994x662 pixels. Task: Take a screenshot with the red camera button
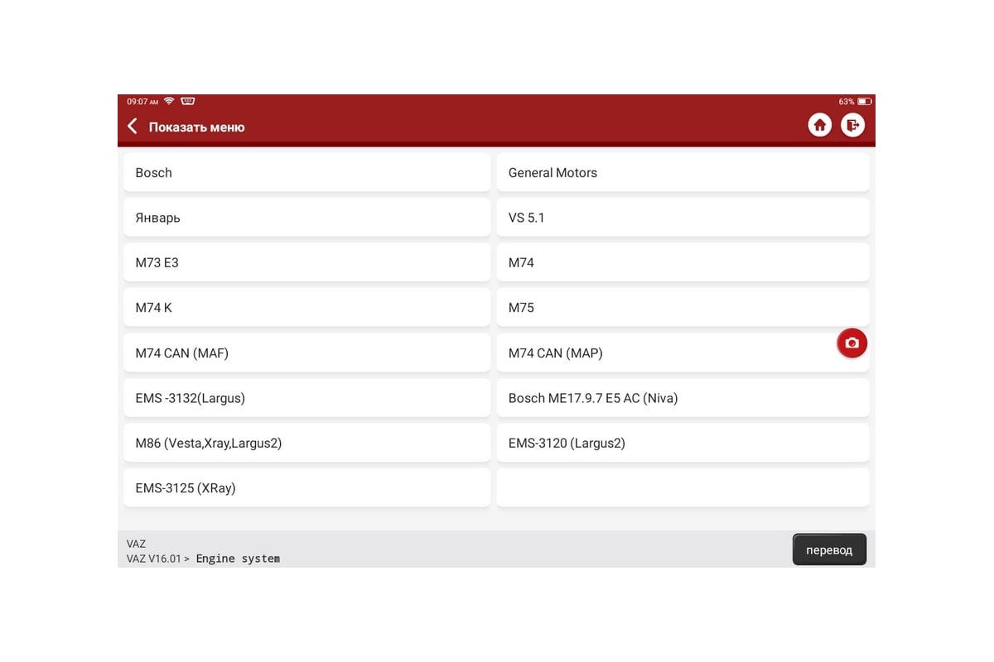[x=852, y=343]
